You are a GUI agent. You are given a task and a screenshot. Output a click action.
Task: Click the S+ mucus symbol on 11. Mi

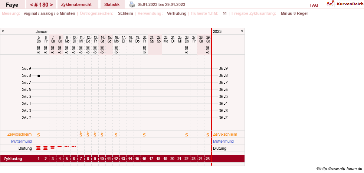81,134
